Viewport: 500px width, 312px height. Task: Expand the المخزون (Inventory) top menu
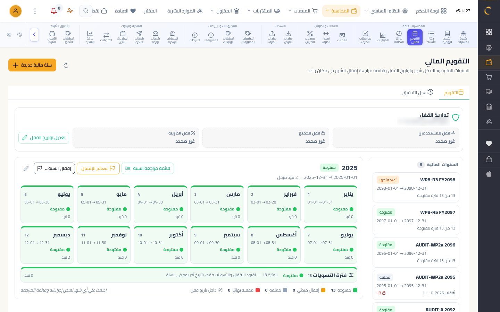(x=225, y=11)
